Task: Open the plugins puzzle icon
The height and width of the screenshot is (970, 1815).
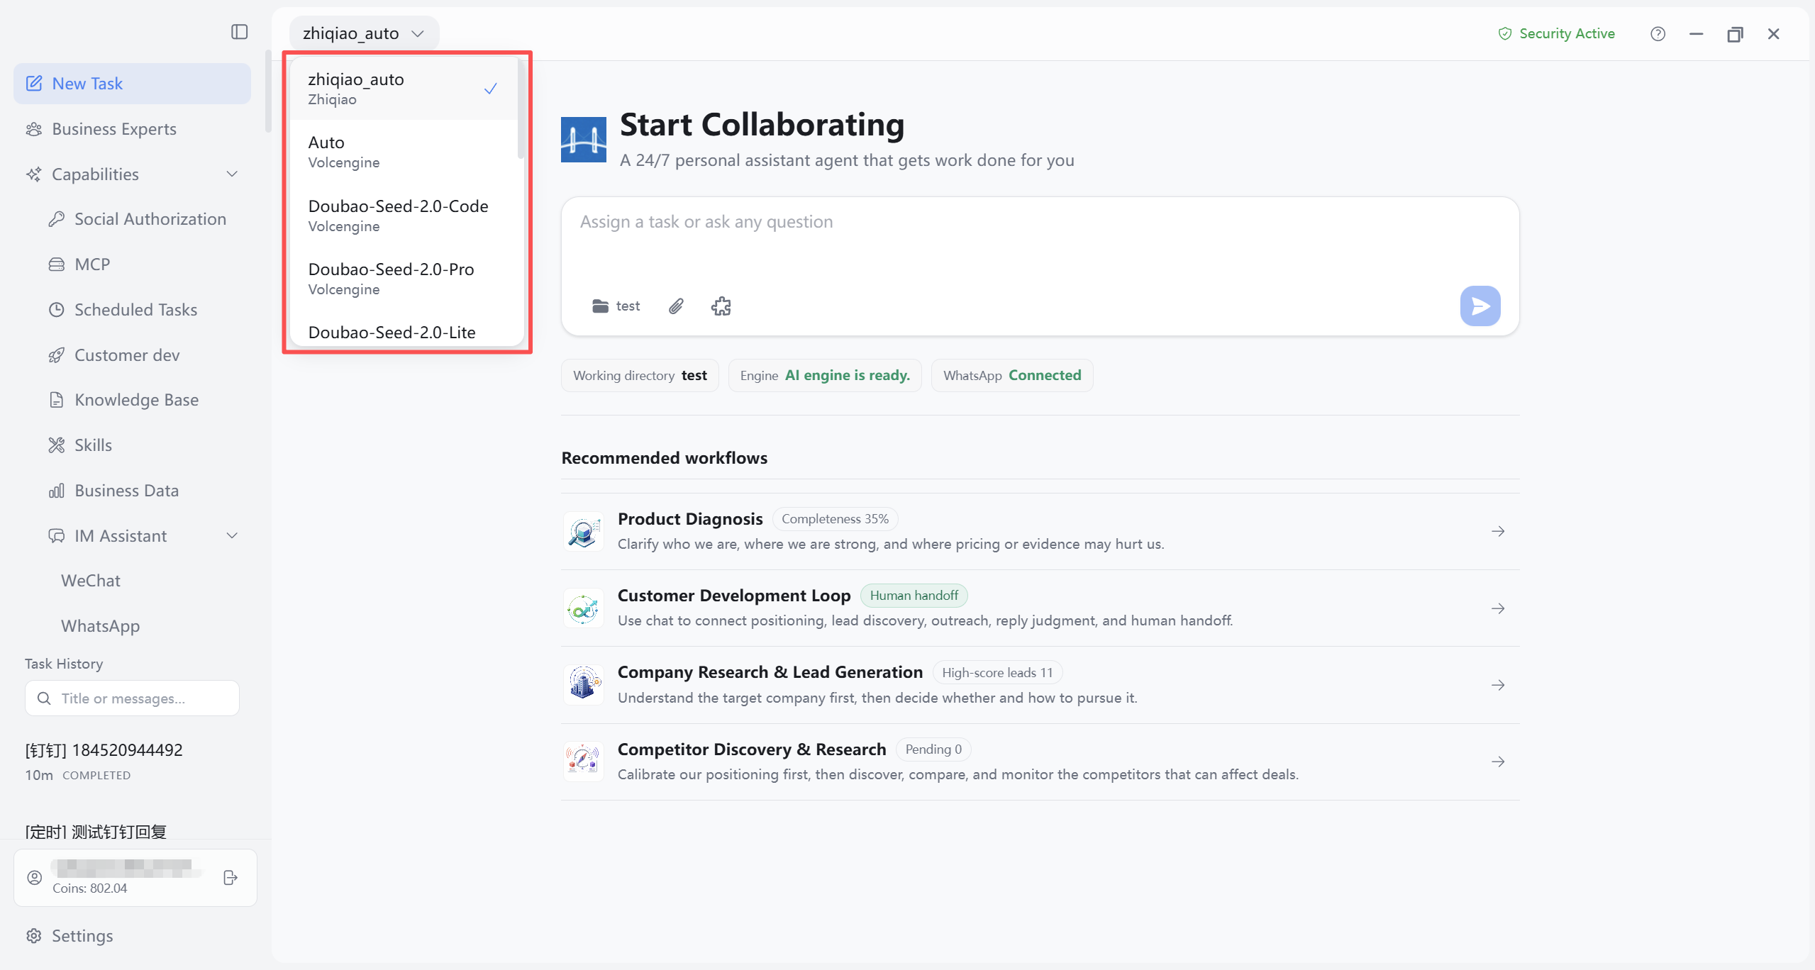Action: pyautogui.click(x=721, y=306)
